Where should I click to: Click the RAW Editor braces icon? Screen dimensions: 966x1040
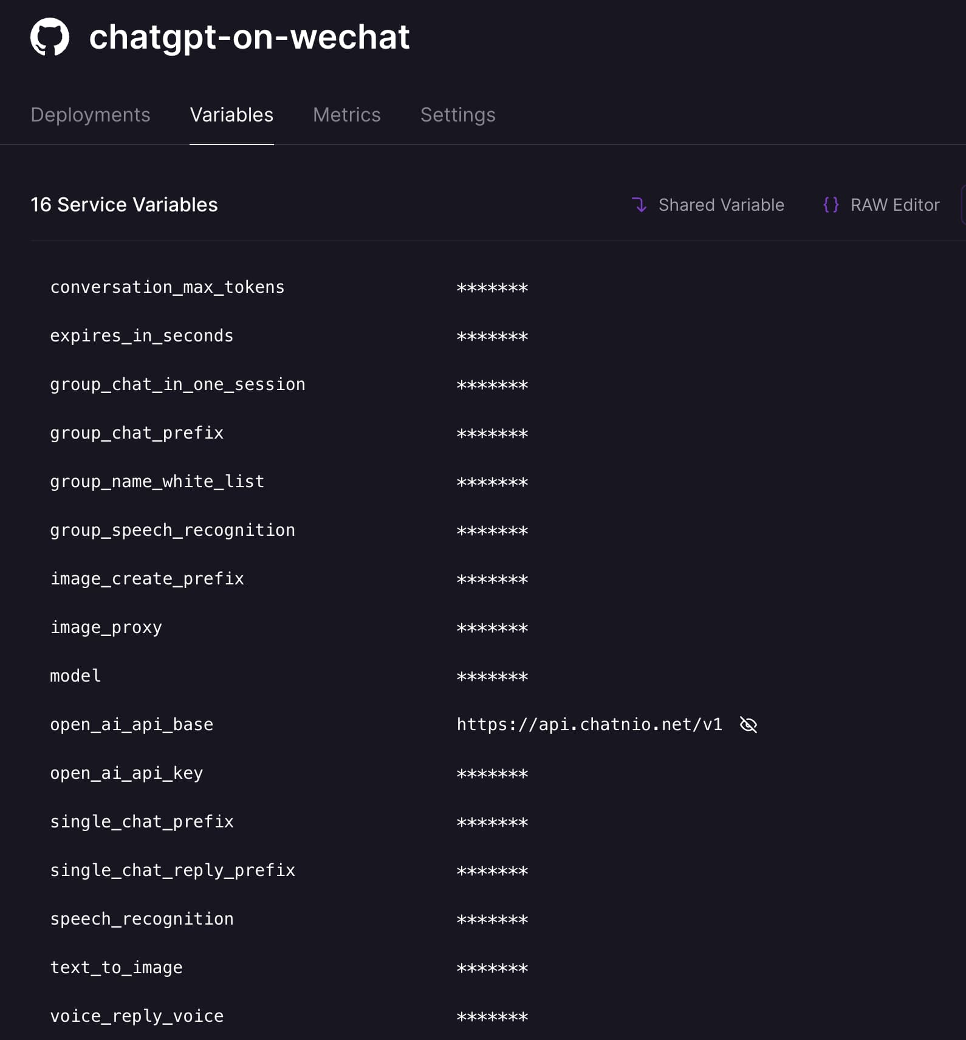pos(831,205)
